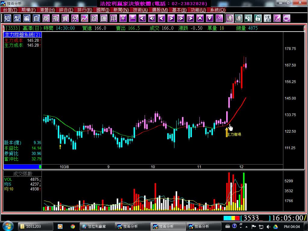
Task: Open the 1031203 folder in the taskbar
Action: pos(36,226)
